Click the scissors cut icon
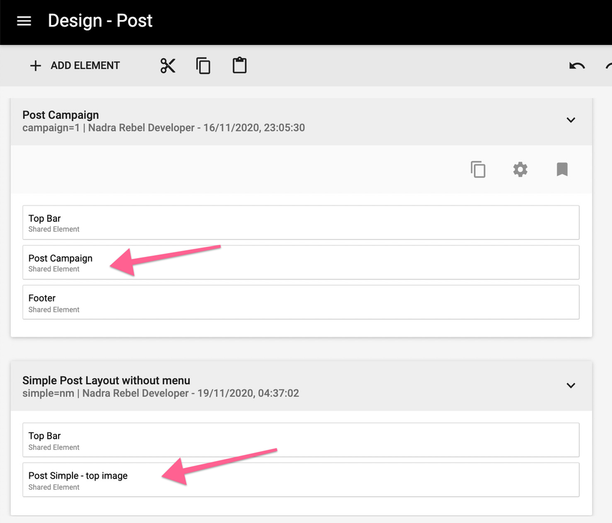The image size is (612, 523). tap(167, 66)
